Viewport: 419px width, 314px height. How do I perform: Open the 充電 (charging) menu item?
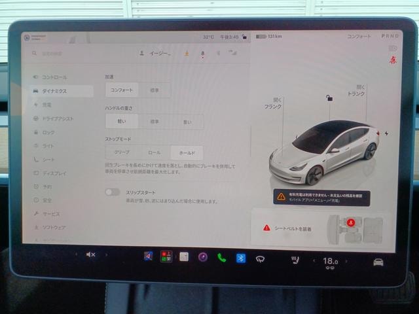pos(43,105)
